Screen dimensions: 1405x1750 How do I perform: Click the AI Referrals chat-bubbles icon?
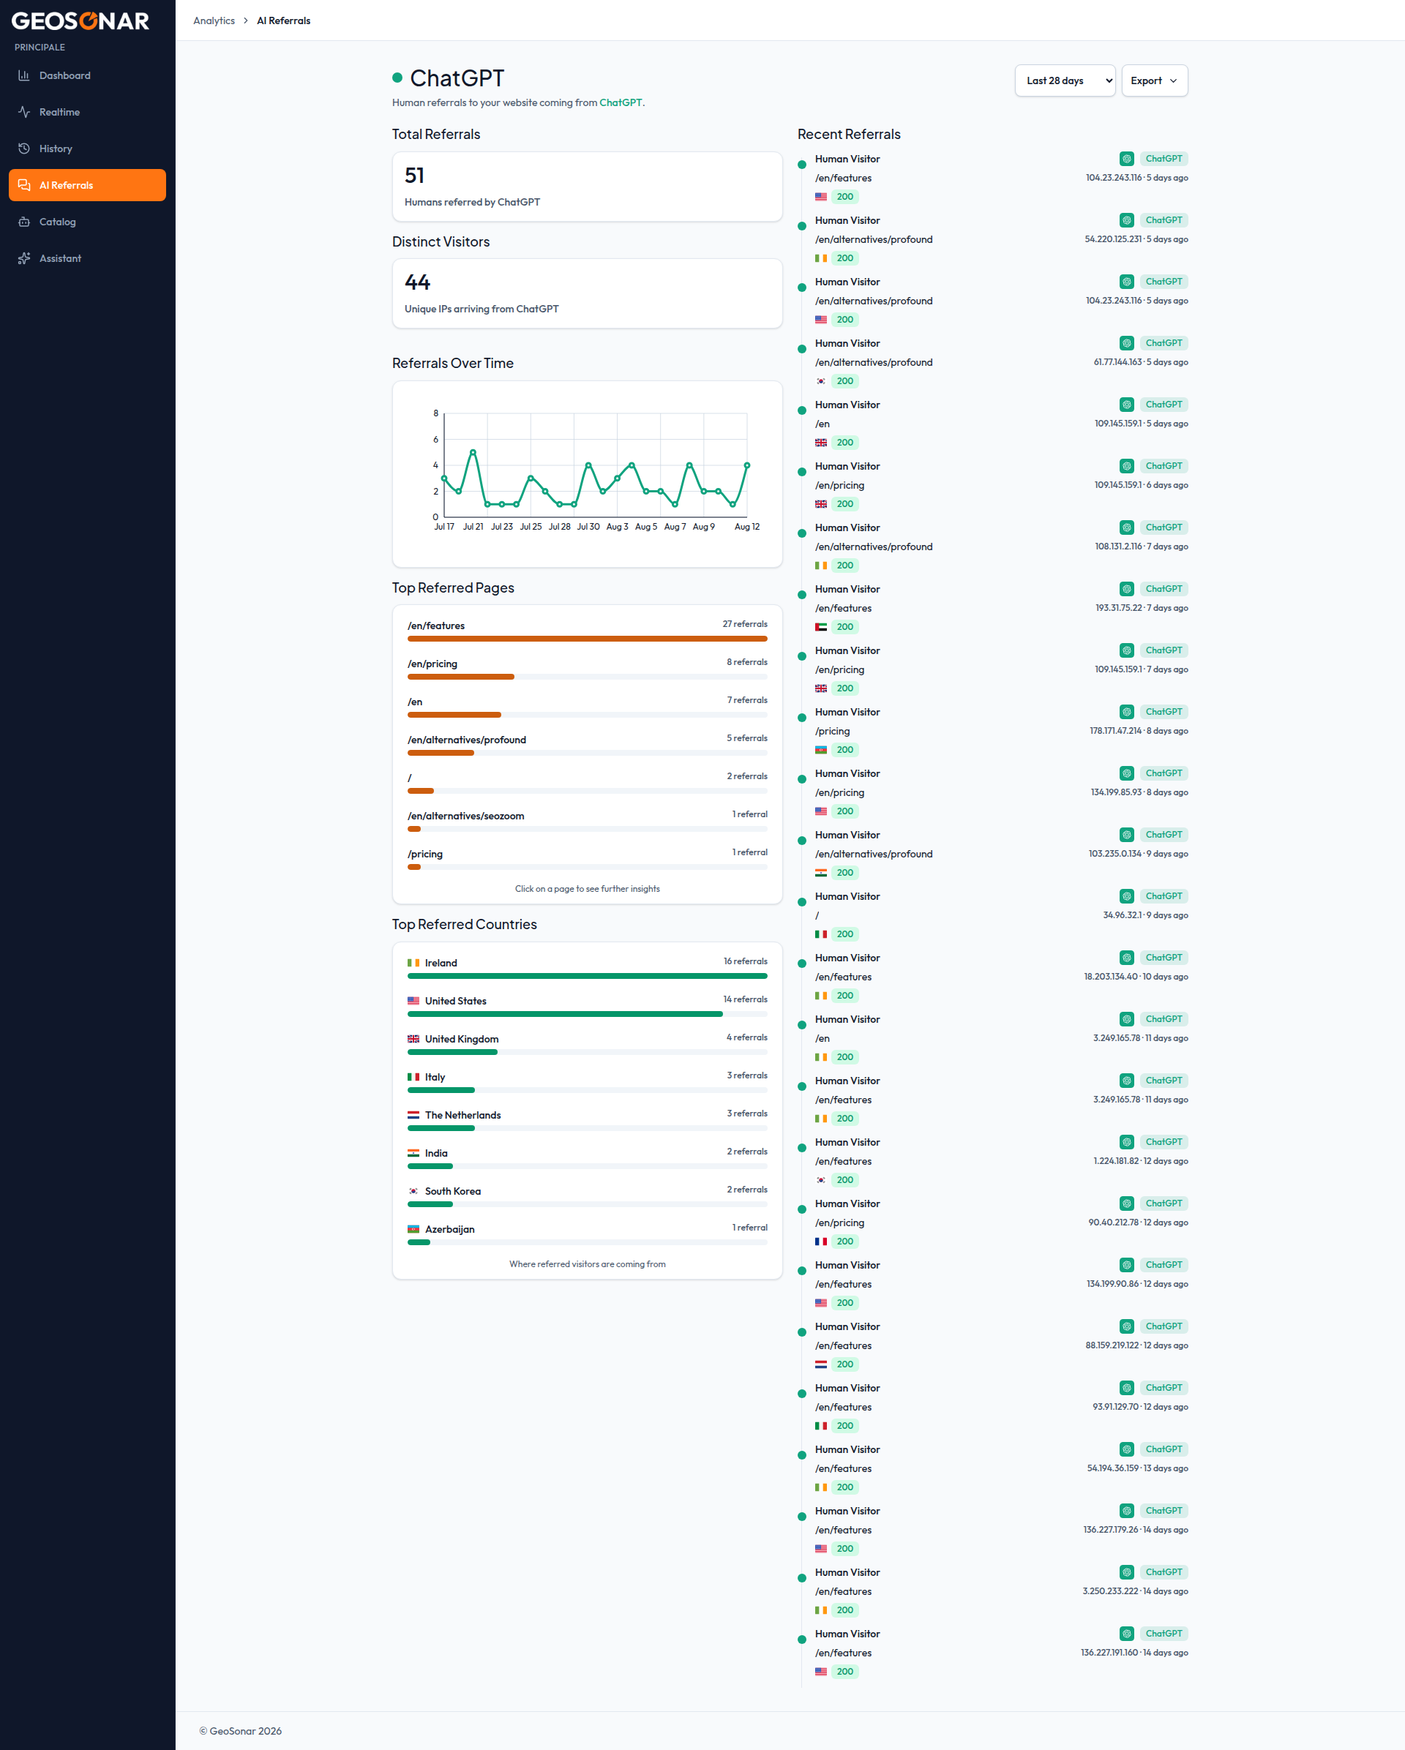click(24, 185)
